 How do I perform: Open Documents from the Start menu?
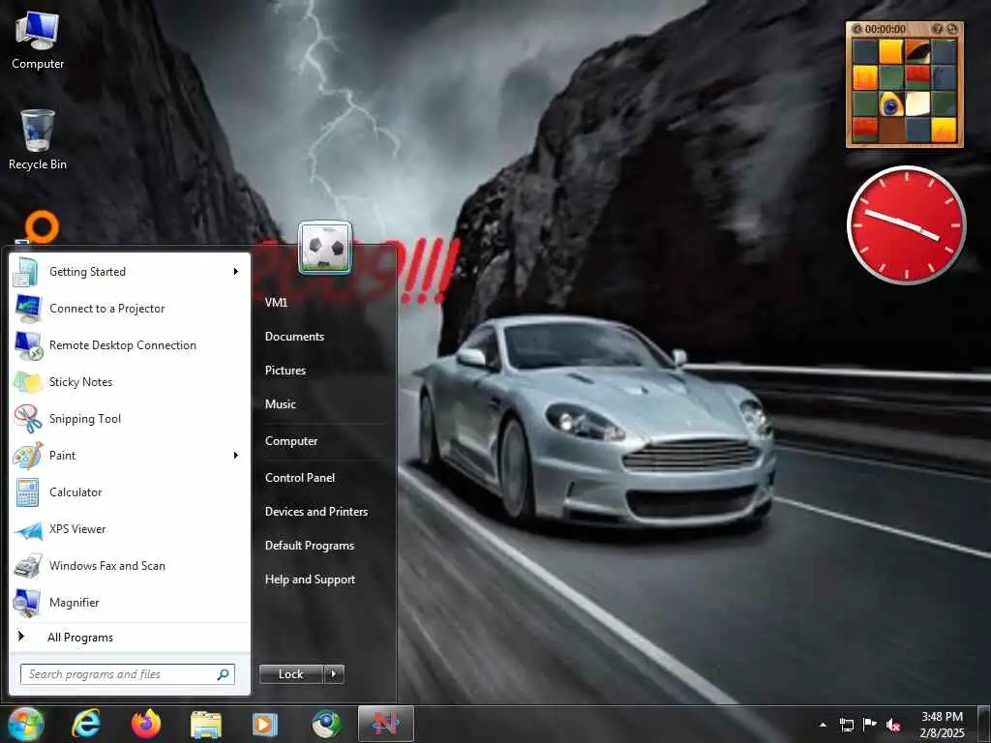(x=294, y=337)
